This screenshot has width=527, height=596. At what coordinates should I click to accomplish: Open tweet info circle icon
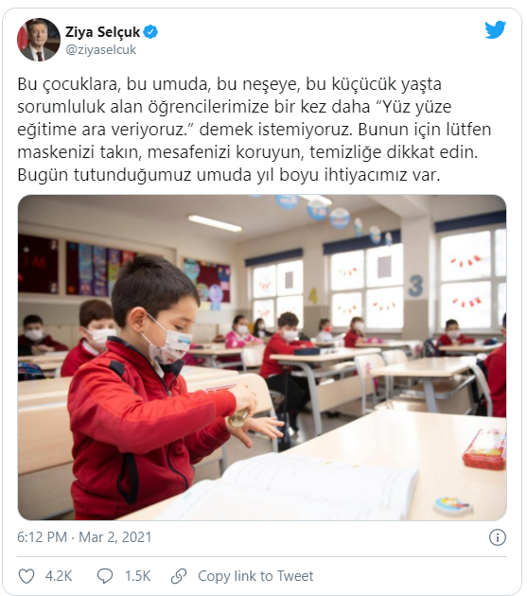[x=498, y=537]
